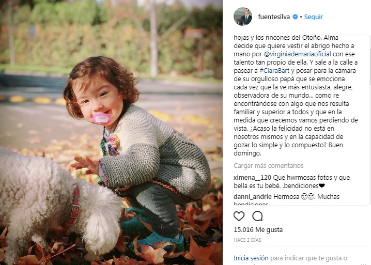Click the "para indicar que te gusta" text
The width and height of the screenshot is (371, 265).
[x=308, y=258]
